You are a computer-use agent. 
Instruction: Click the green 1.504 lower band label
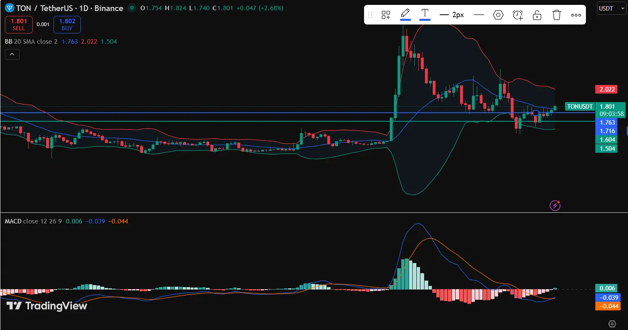[606, 148]
